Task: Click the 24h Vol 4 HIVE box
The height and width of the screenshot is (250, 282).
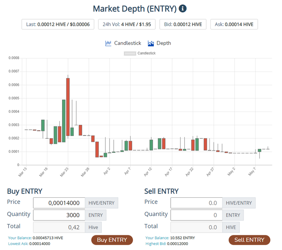Action: [127, 24]
